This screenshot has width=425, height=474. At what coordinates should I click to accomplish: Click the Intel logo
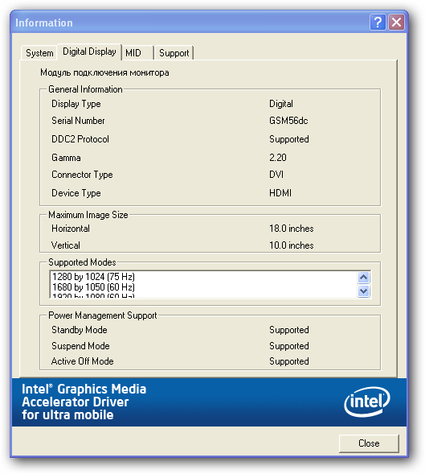366,402
